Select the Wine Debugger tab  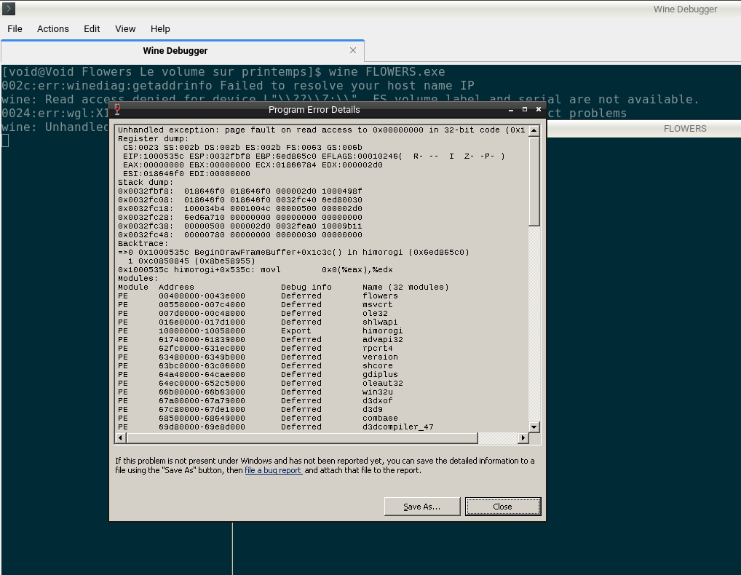175,50
